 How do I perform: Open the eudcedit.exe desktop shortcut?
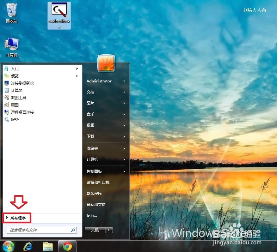[x=59, y=13]
